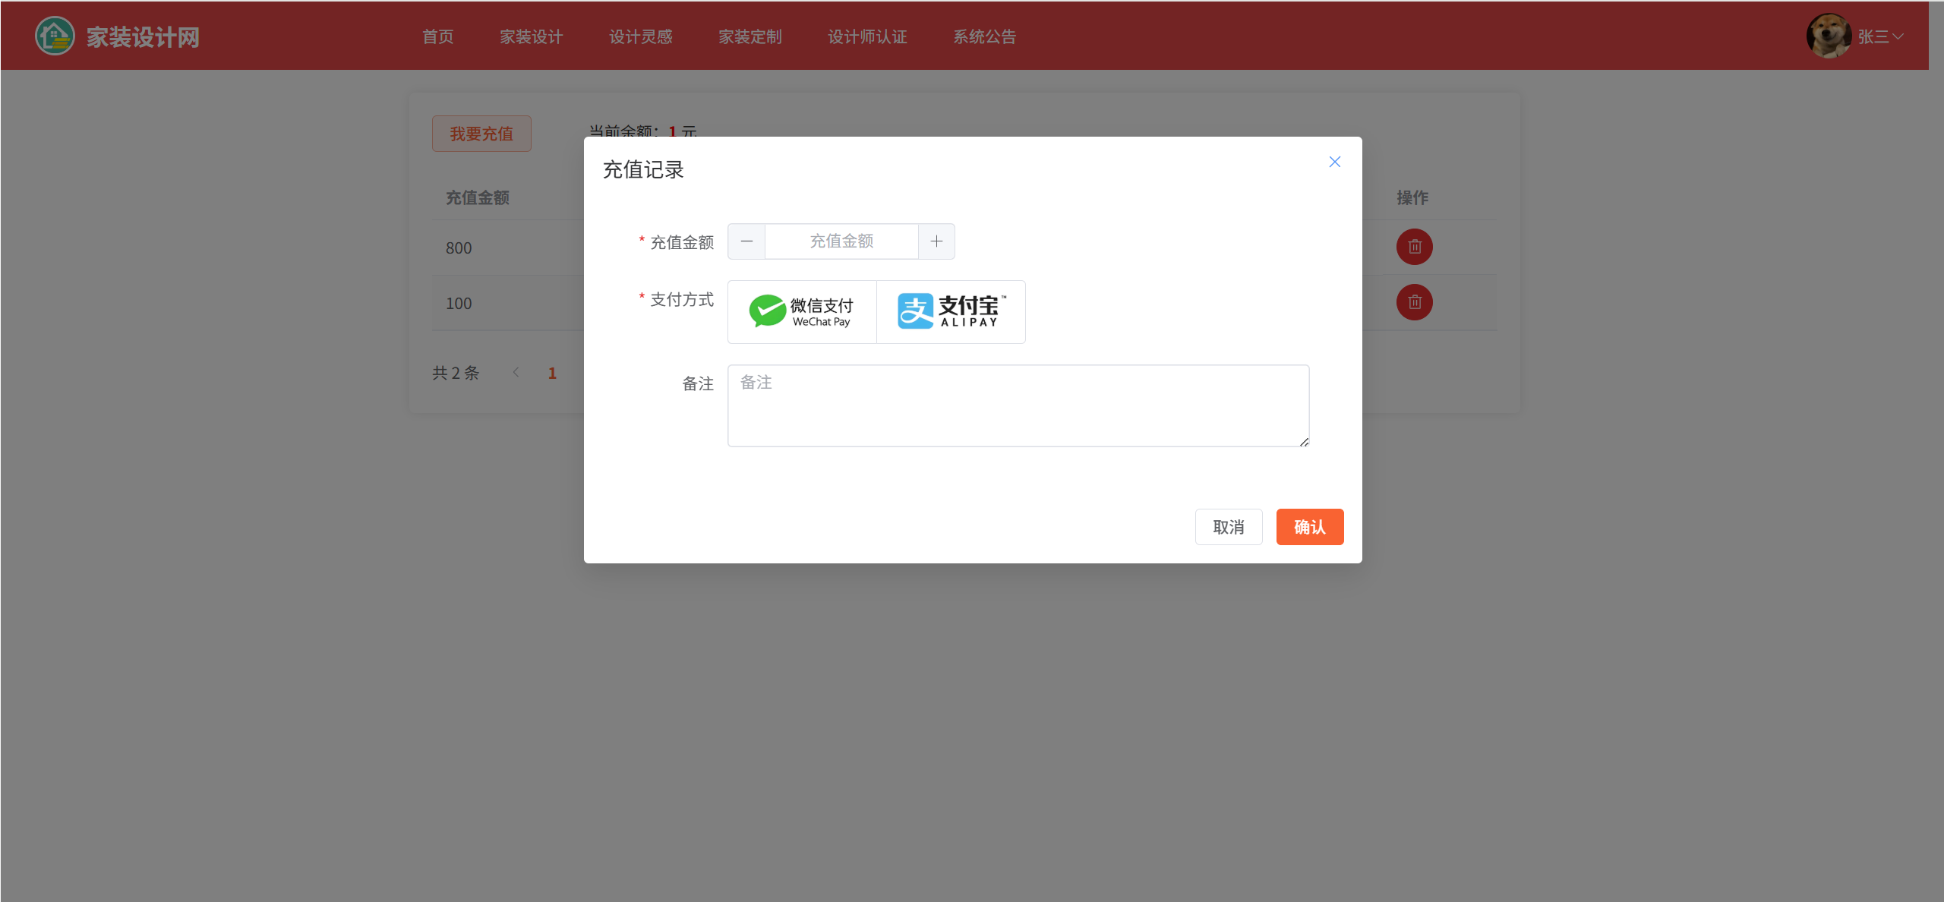Image resolution: width=1944 pixels, height=902 pixels.
Task: Open the 系统公告 menu item
Action: [x=984, y=36]
